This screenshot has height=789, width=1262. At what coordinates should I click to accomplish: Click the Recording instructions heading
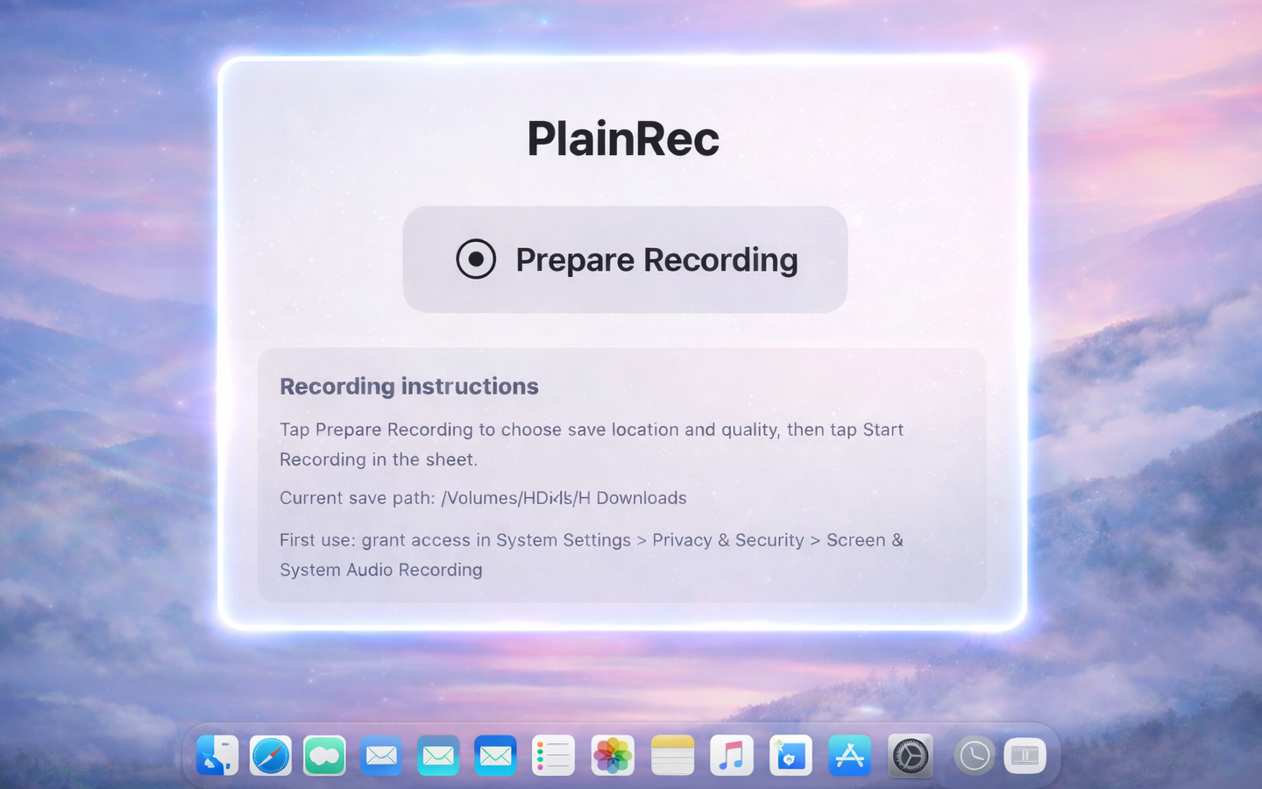point(408,387)
